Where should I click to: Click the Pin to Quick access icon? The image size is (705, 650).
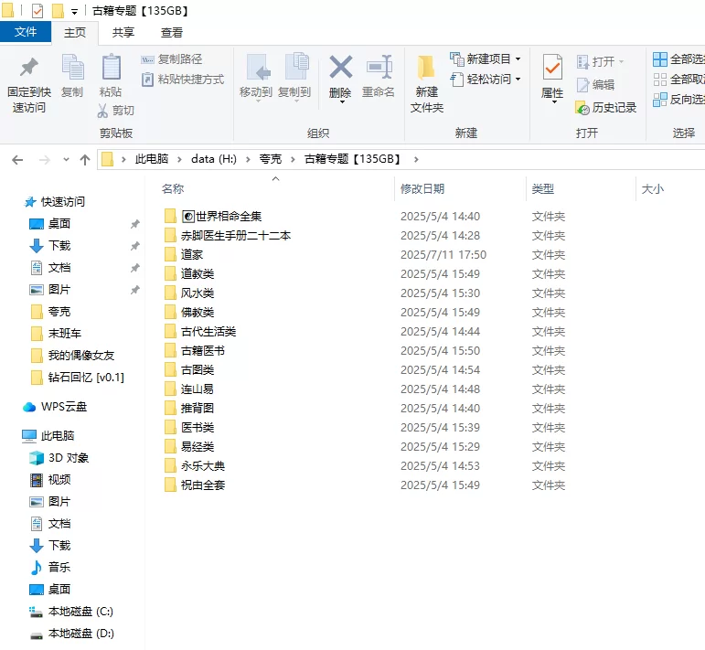pyautogui.click(x=29, y=68)
